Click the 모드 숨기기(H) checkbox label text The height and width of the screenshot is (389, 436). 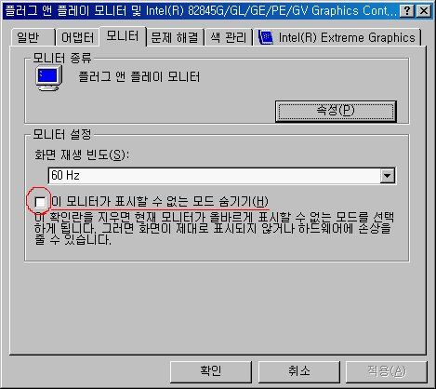point(160,202)
